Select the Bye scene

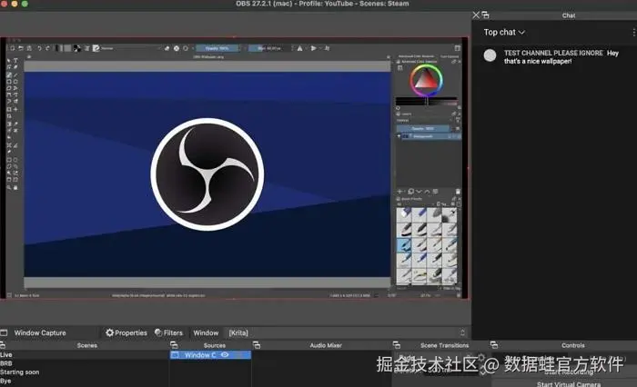84,381
